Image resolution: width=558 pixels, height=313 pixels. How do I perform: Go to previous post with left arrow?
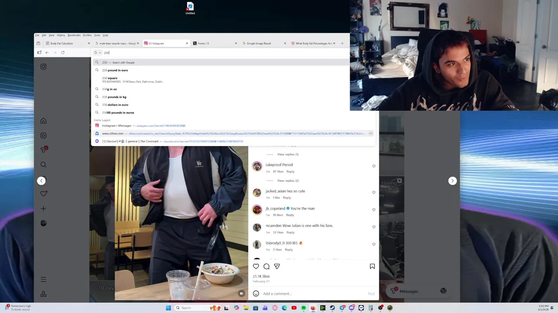[41, 180]
